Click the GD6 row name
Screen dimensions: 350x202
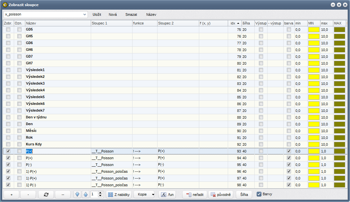[x=29, y=43]
